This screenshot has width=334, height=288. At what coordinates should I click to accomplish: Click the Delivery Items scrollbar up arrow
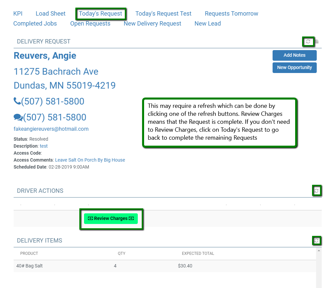[319, 251]
